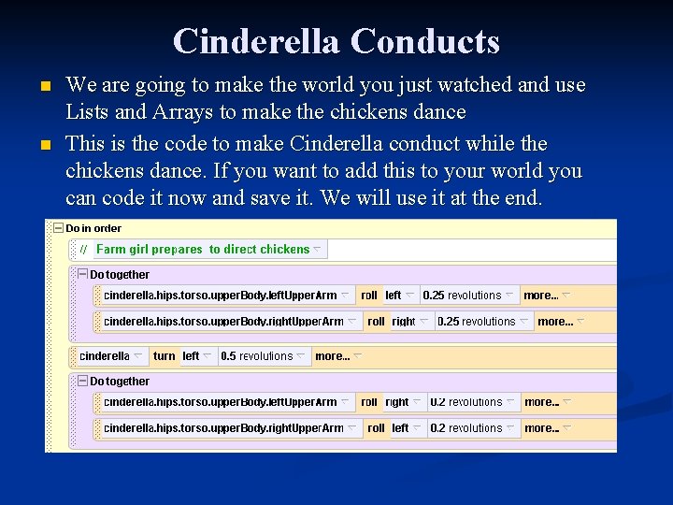
Task: Click the 'Do in order' label
Action: (x=93, y=228)
